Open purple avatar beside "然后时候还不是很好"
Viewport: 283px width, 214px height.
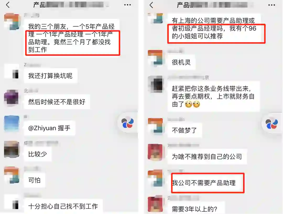click(12, 97)
